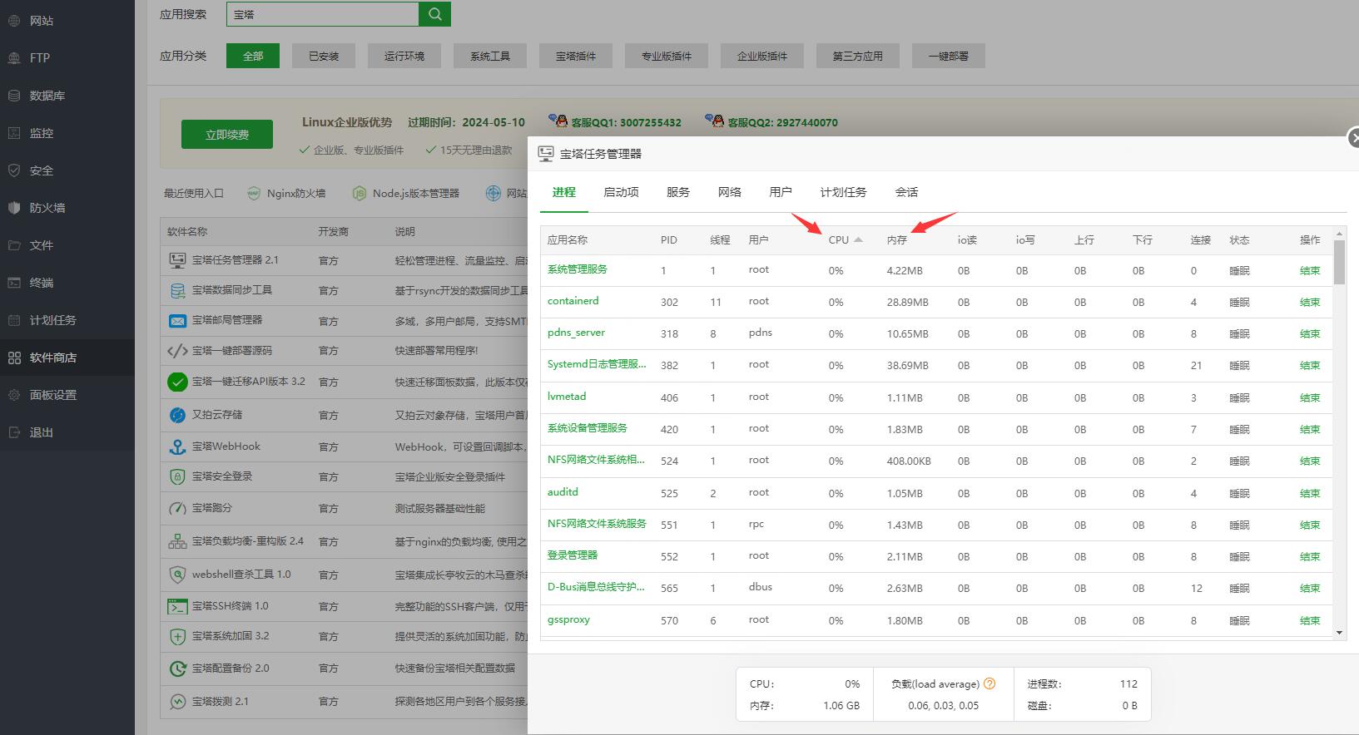Filter apps by 运行环境 category

click(404, 56)
